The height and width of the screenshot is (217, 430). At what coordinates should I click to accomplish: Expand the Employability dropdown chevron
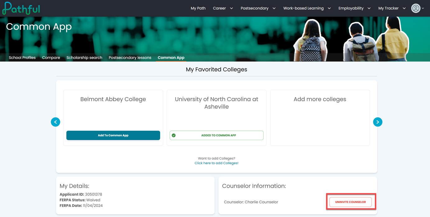pos(369,8)
